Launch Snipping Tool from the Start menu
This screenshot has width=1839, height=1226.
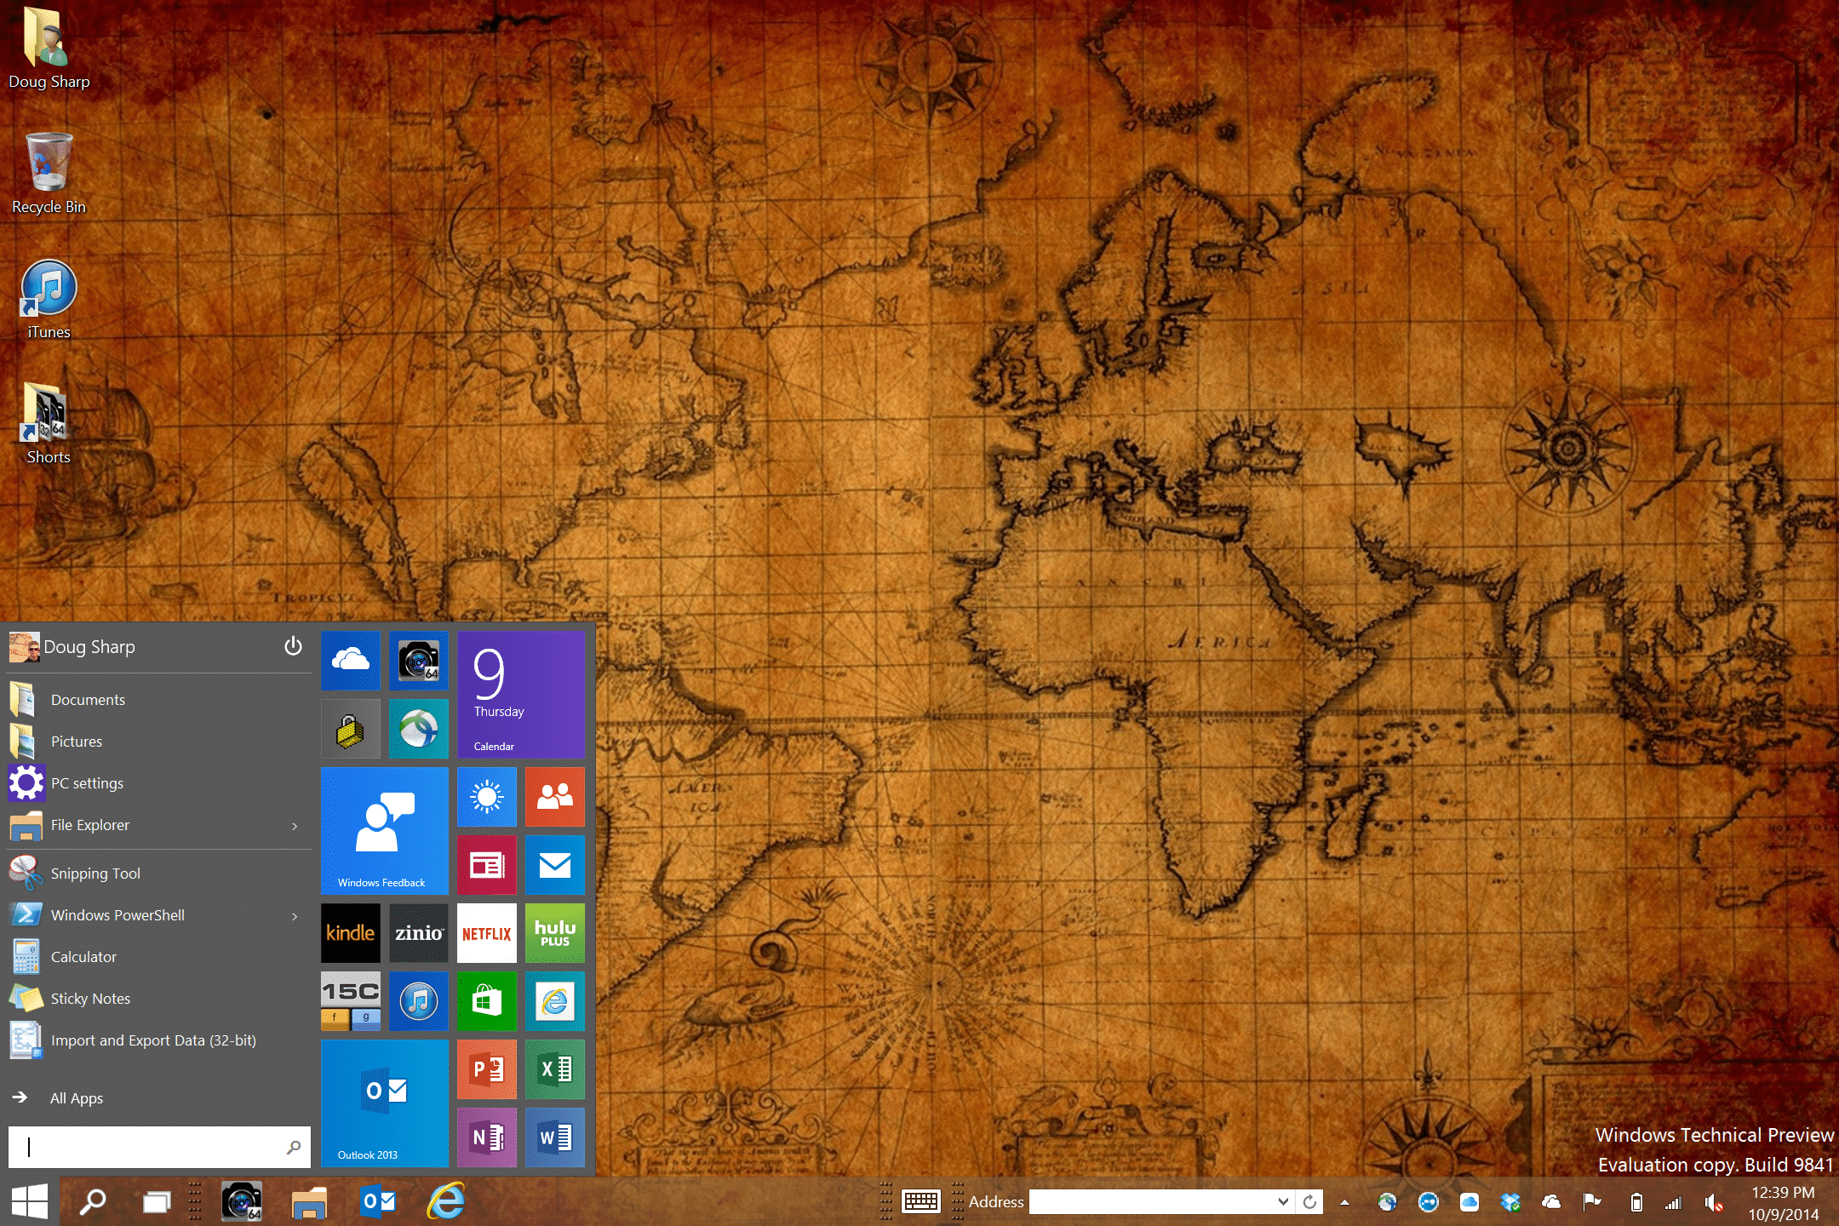[158, 874]
